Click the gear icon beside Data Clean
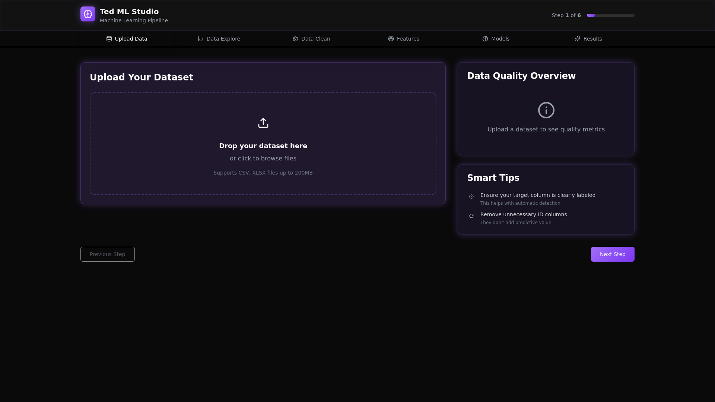Screen dimensions: 715x402 (x=295, y=39)
